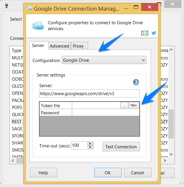
Task: Minimize the Google Drive Connection Manager dialog
Action: tap(126, 9)
